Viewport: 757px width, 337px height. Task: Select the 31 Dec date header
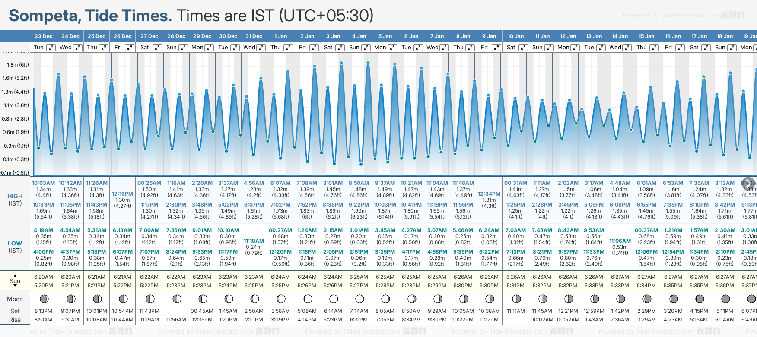click(254, 36)
